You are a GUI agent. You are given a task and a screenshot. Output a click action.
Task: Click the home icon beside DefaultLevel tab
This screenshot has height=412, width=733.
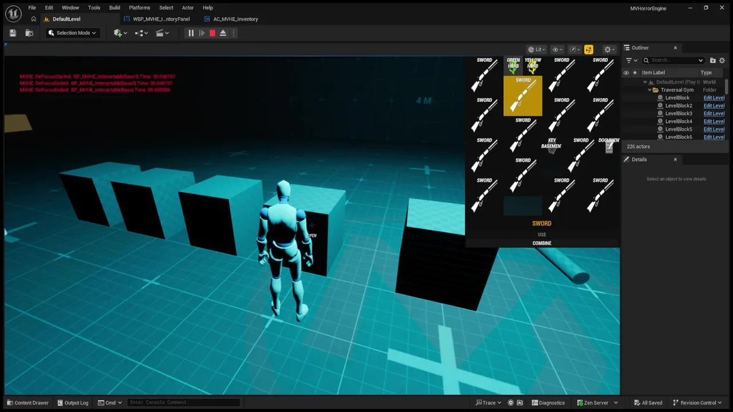click(33, 19)
